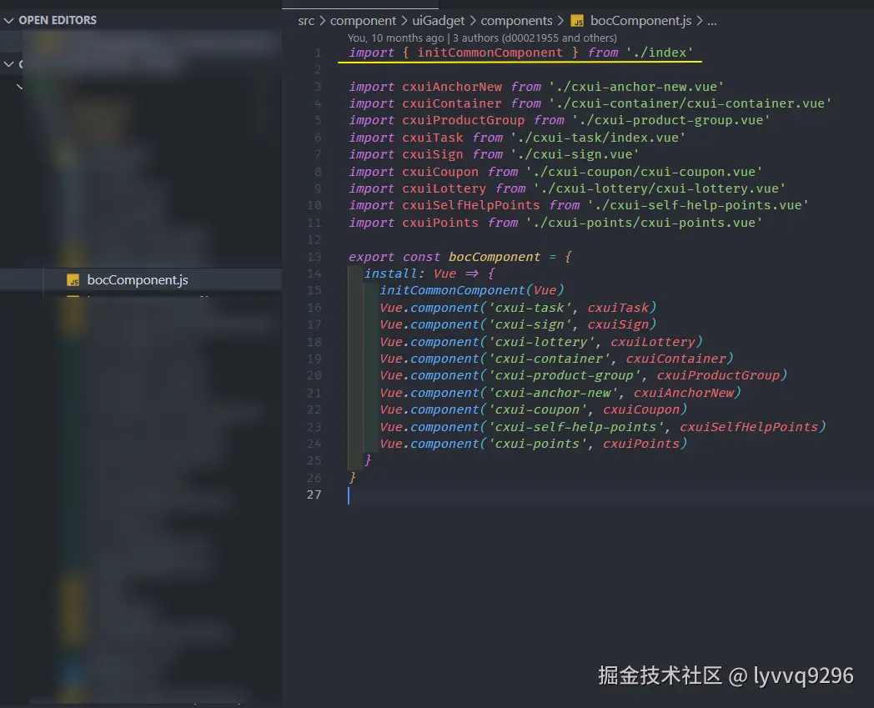Viewport: 874px width, 708px height.
Task: Click line number 1 in the gutter
Action: (x=318, y=53)
